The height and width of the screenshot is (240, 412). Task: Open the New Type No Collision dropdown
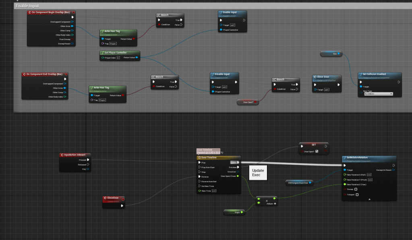click(x=378, y=93)
